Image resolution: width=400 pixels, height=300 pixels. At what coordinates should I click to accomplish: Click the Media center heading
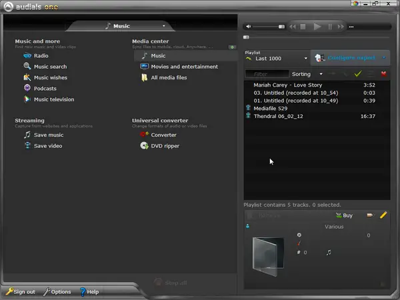coord(150,41)
